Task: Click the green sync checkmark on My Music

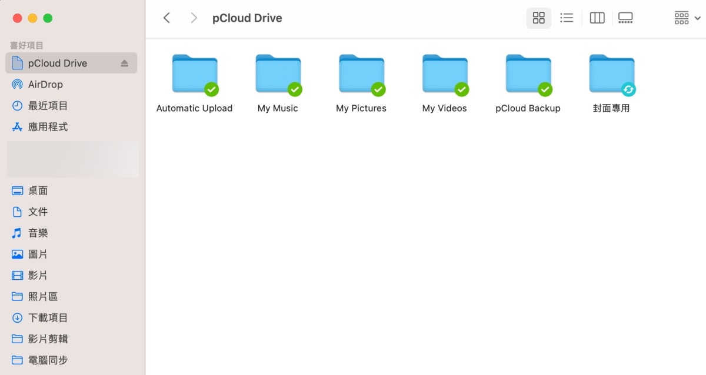Action: (x=295, y=89)
